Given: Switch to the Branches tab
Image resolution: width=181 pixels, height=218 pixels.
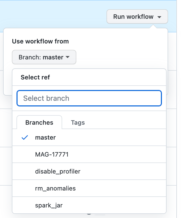Looking at the screenshot, I should click(x=39, y=122).
